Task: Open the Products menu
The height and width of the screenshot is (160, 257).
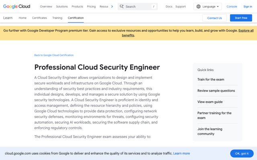Action: (78, 6)
